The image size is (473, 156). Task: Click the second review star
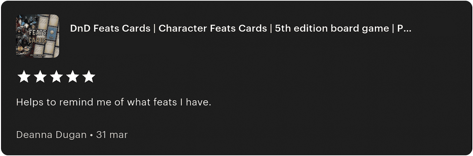(40, 77)
